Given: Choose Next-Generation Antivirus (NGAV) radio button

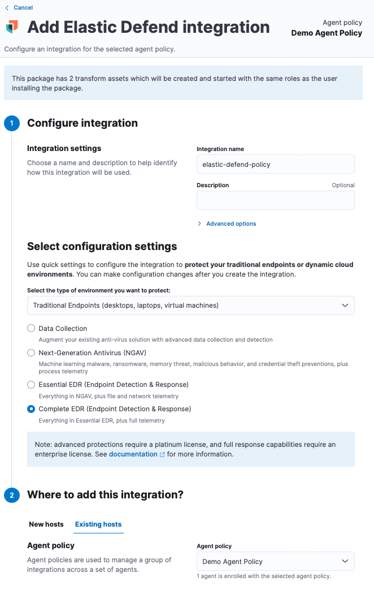Looking at the screenshot, I should [32, 353].
